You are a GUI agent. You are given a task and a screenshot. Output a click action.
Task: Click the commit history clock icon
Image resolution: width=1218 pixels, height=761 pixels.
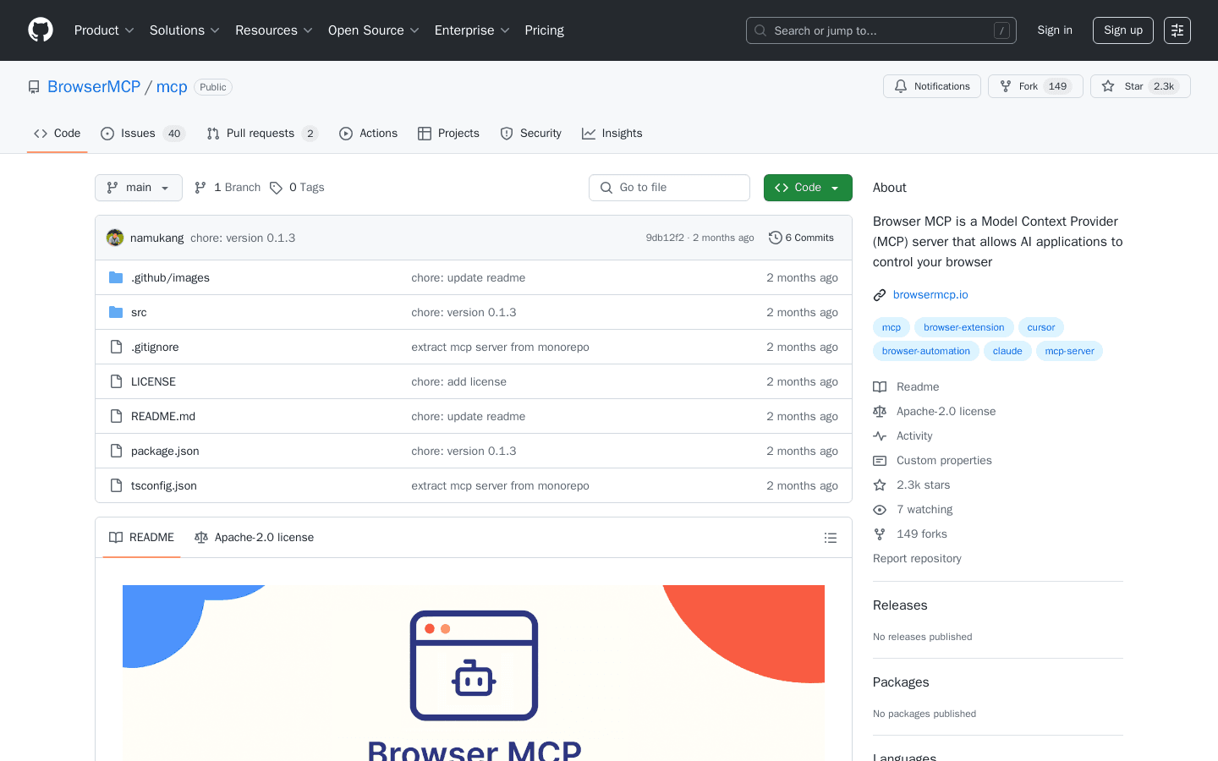(776, 238)
